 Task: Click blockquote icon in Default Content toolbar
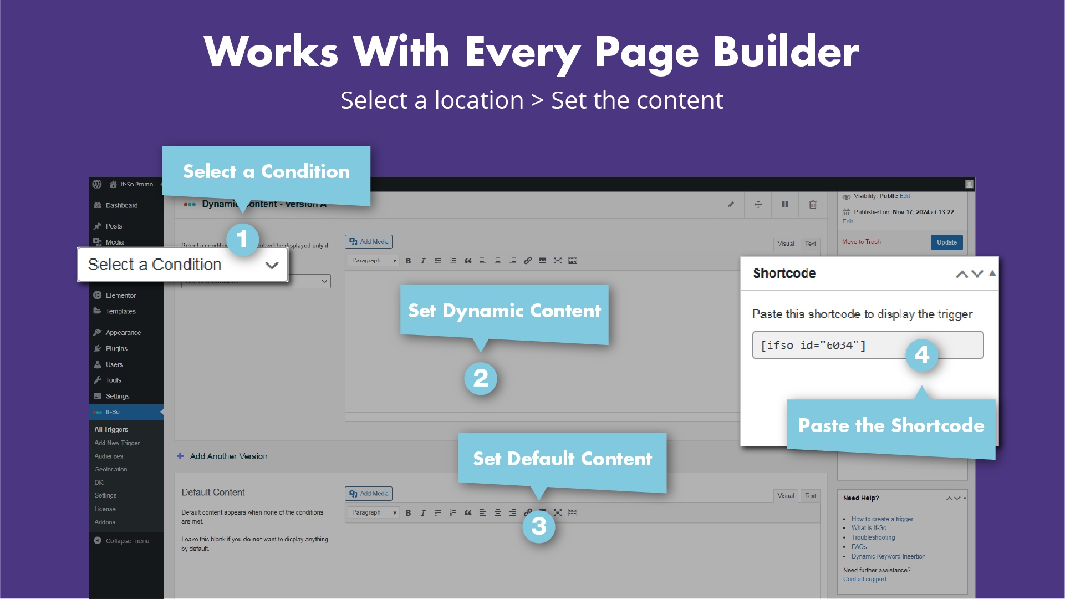point(468,513)
